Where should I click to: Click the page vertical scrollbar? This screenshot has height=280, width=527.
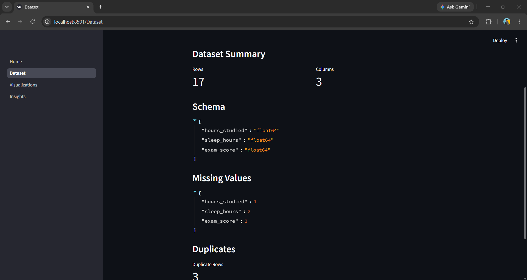(525, 163)
